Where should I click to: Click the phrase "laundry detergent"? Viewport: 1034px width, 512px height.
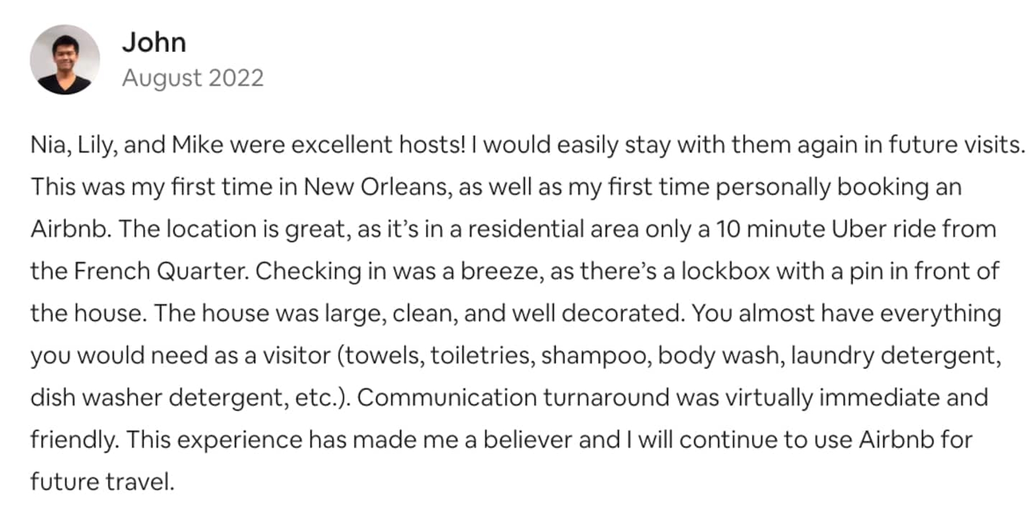[895, 356]
